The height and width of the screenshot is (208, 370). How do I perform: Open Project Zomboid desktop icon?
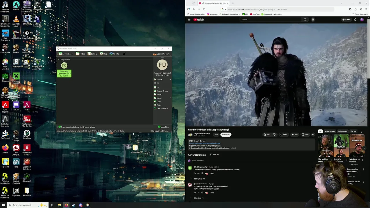16,178
